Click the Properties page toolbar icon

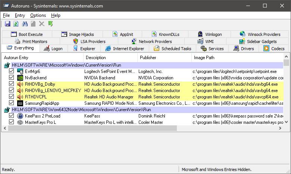[x=33, y=24]
